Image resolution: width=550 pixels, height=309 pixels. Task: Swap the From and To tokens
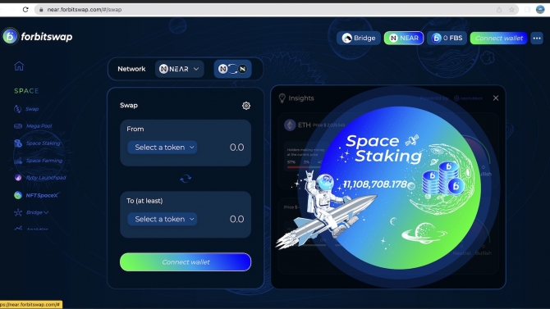pos(186,179)
